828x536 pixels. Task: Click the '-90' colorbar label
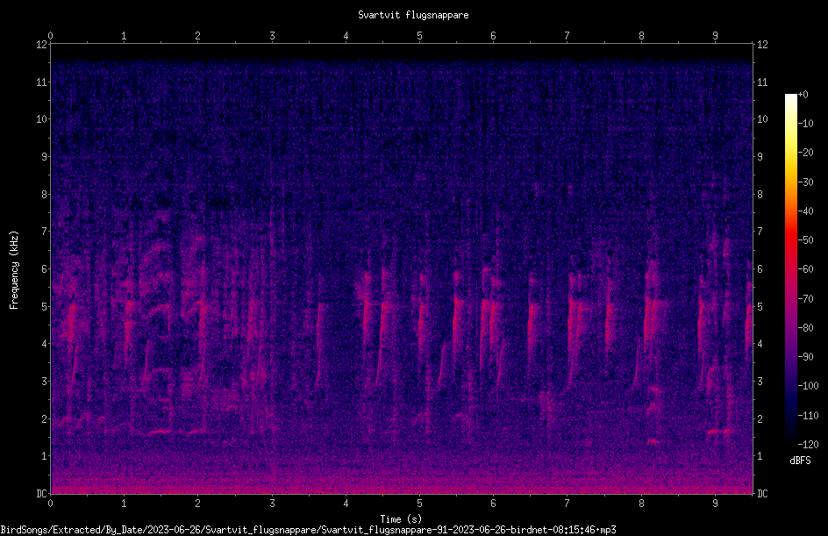point(806,357)
